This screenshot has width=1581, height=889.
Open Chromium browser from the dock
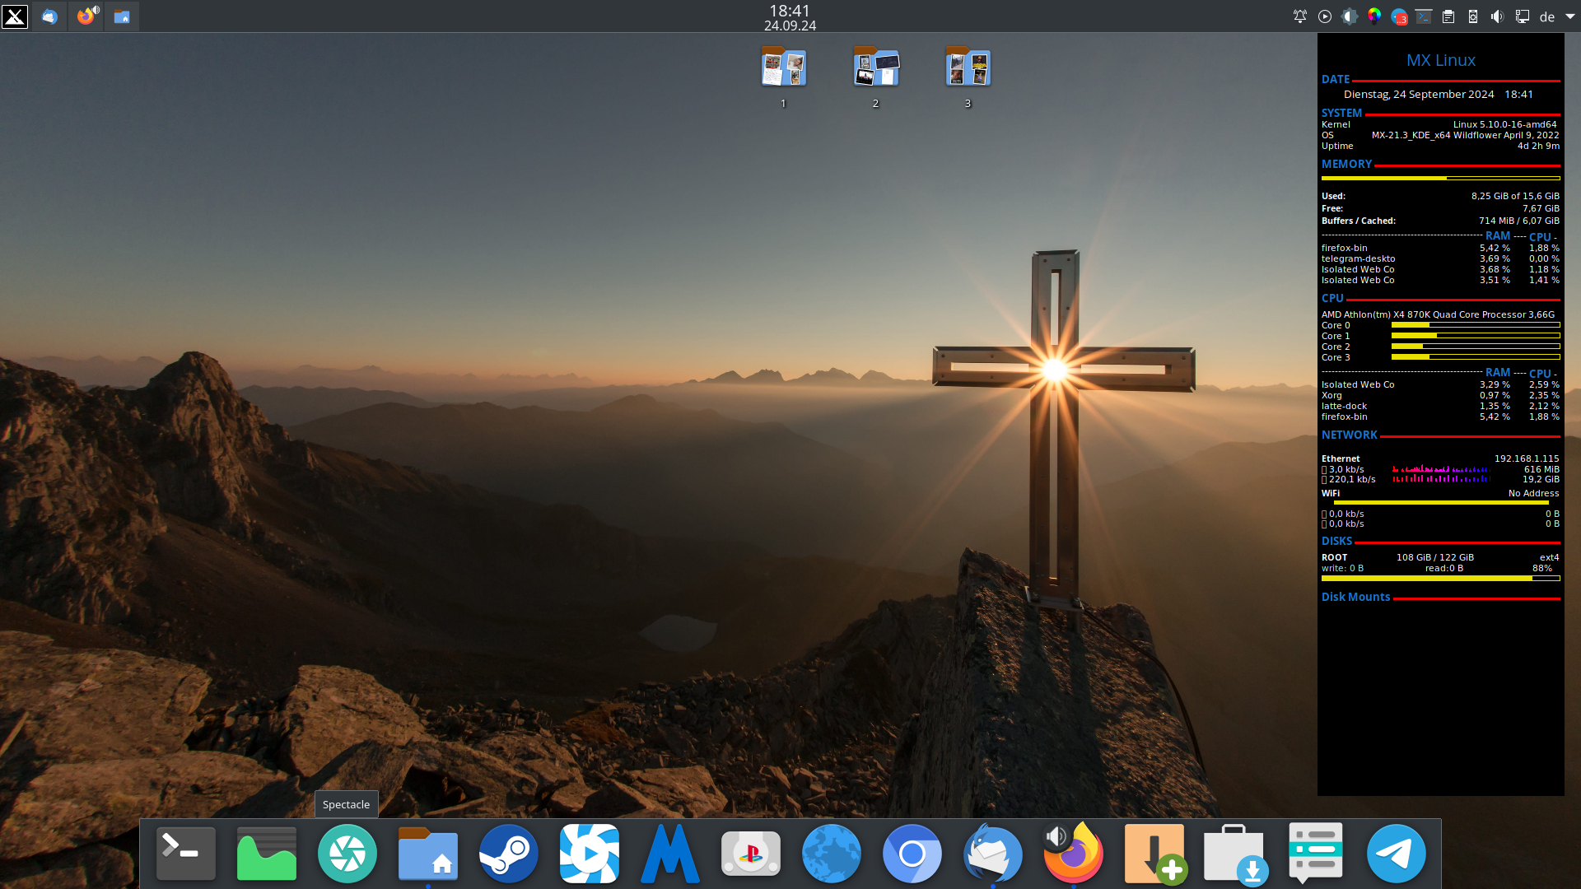[912, 854]
